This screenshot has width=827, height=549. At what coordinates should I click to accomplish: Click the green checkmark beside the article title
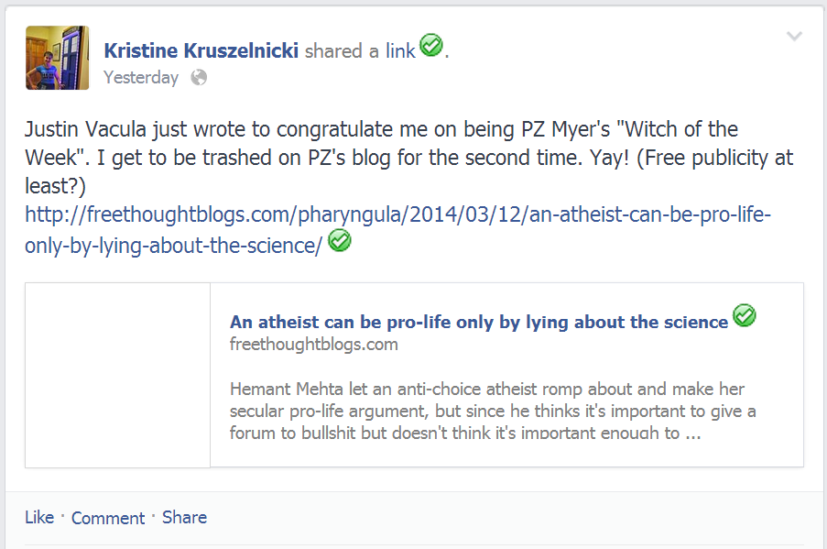pyautogui.click(x=745, y=316)
